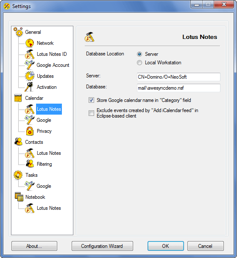The width and height of the screenshot is (237, 258).
Task: Enable Exclude events created by iCalendar feed
Action: (91, 113)
